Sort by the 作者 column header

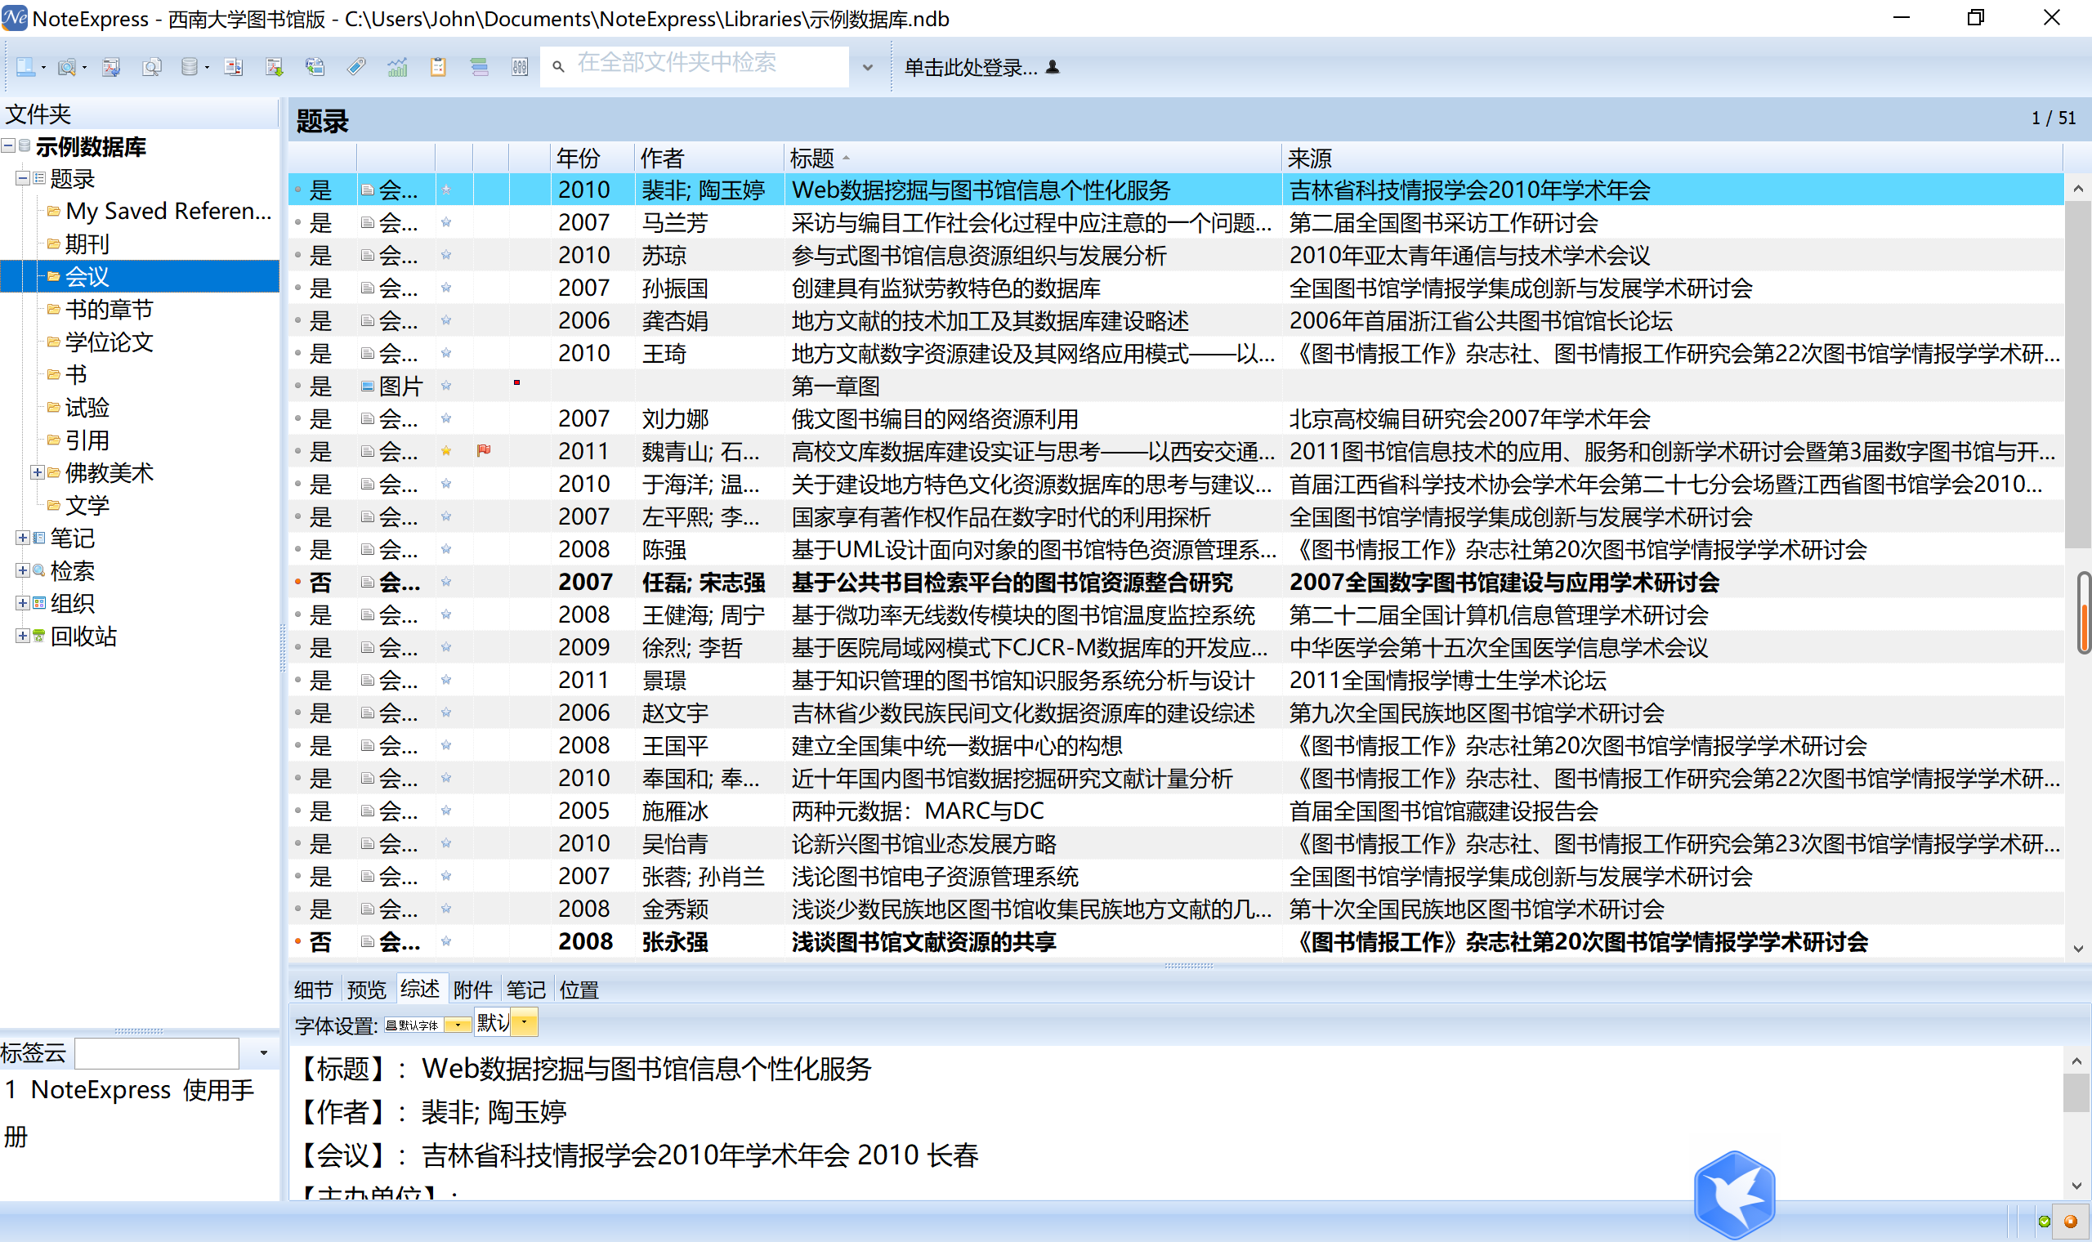click(x=709, y=159)
